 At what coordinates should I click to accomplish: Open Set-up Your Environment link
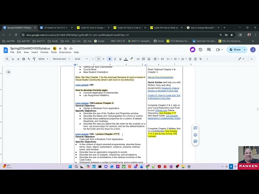coord(160,77)
